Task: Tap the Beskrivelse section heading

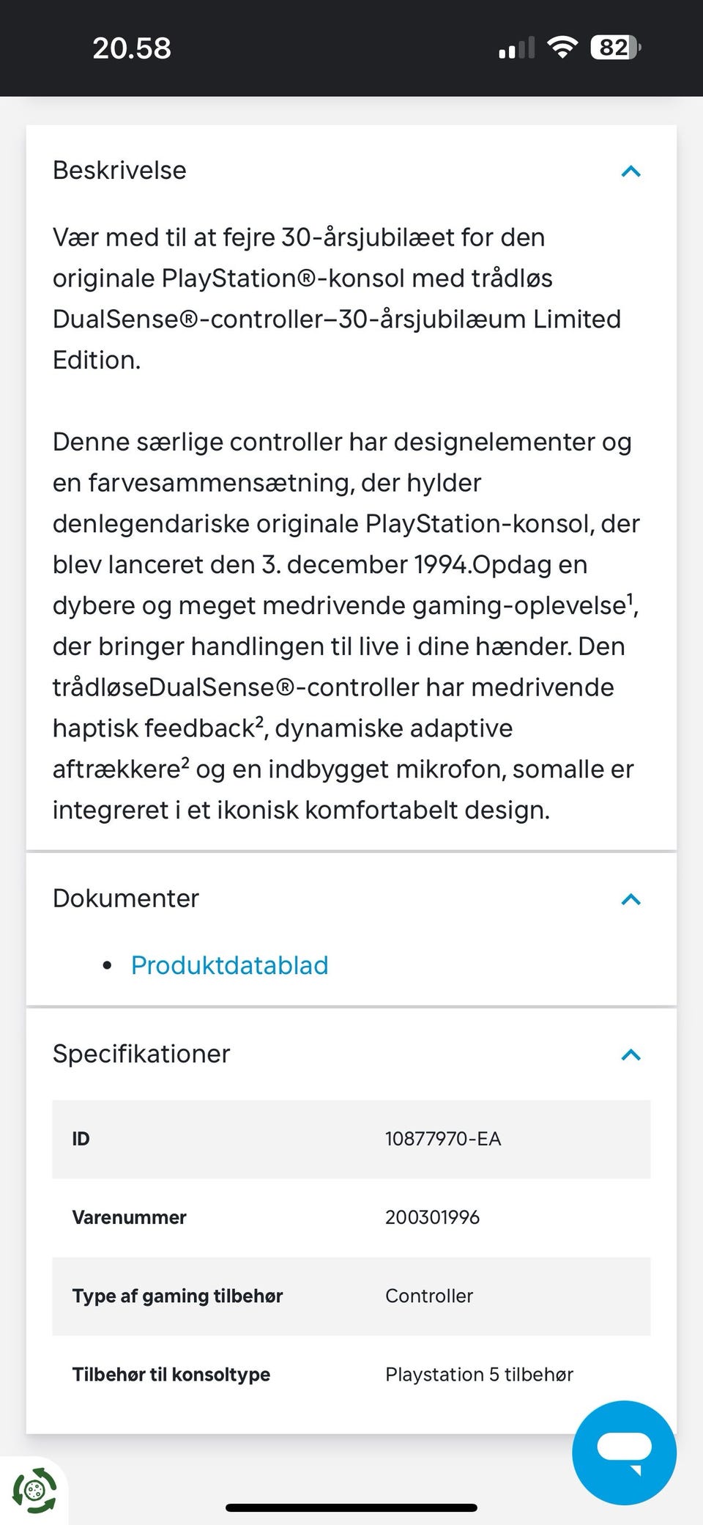Action: pos(119,170)
